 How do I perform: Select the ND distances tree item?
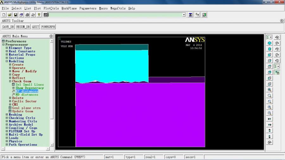click(27, 95)
